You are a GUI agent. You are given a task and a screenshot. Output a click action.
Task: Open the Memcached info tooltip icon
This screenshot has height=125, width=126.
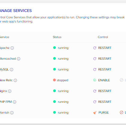[x=19, y=59]
